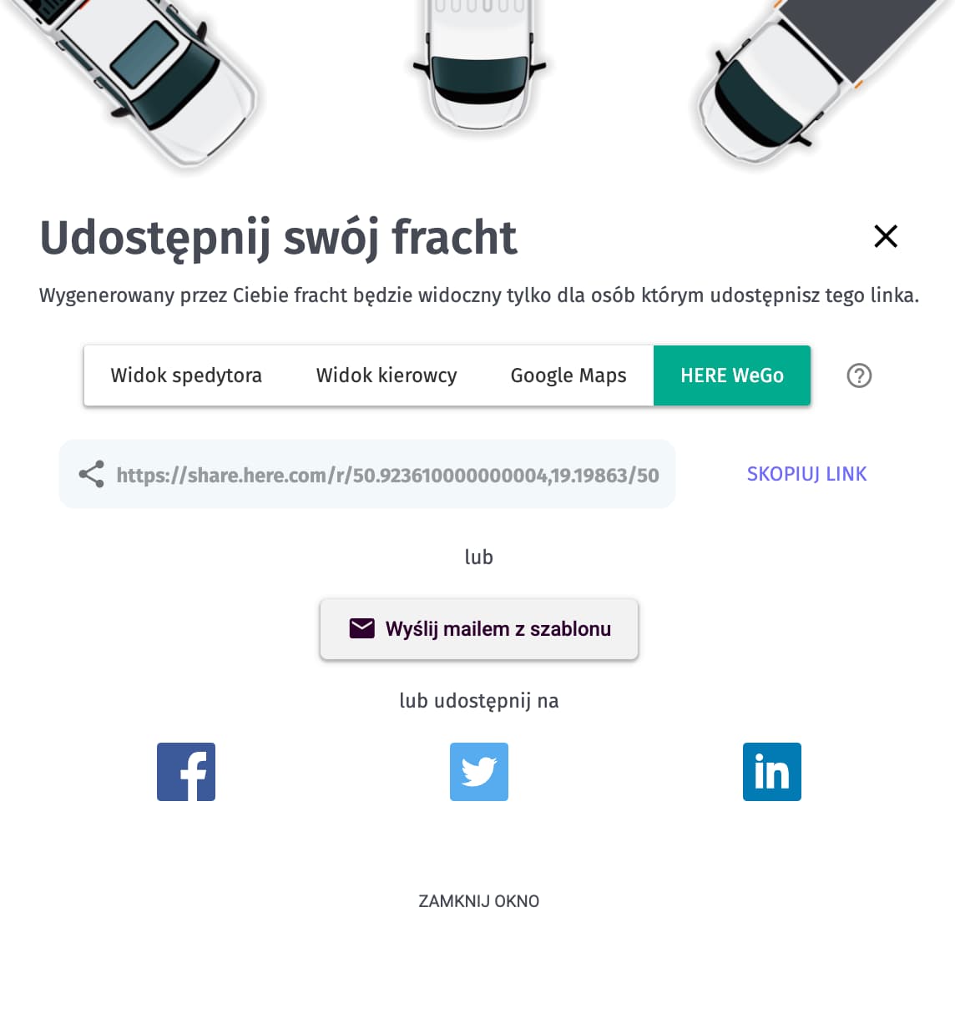
Task: Click envelope icon on mail button
Action: coord(361,628)
